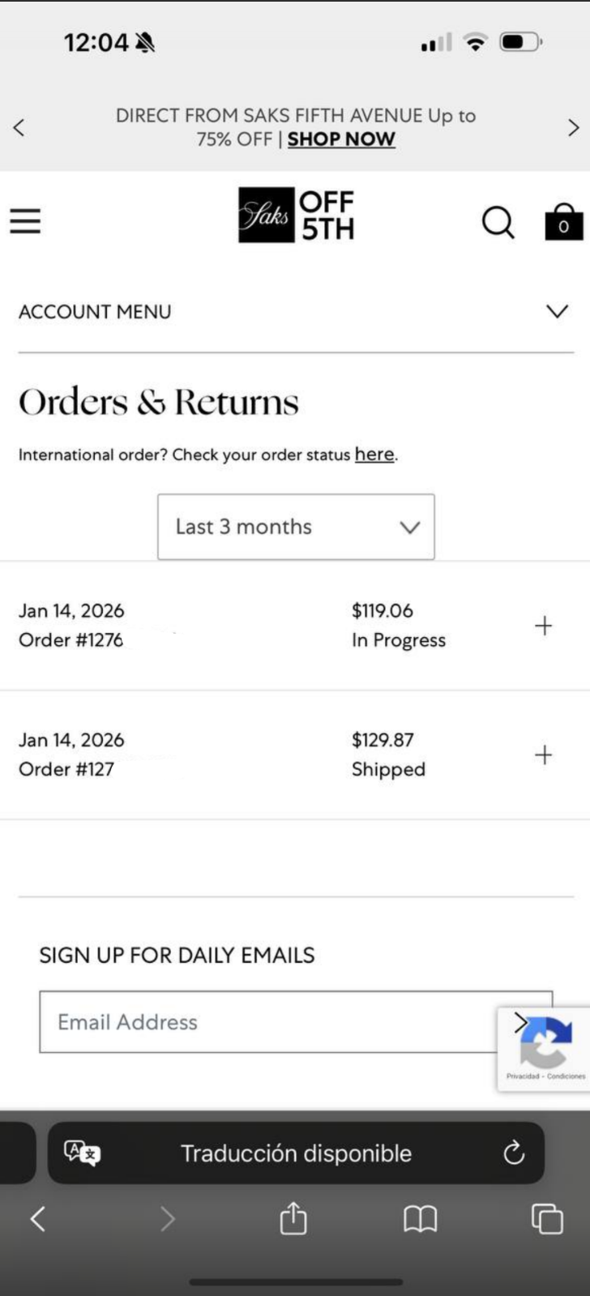Expand the $119.06 In Progress order
Screen dimensions: 590x1296
pyautogui.click(x=544, y=626)
